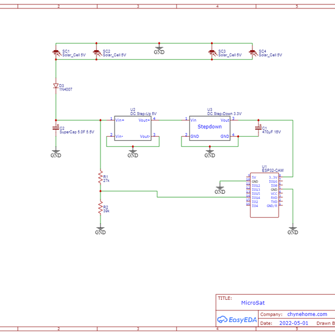
Task: Click the MicroSat title text
Action: tap(252, 302)
